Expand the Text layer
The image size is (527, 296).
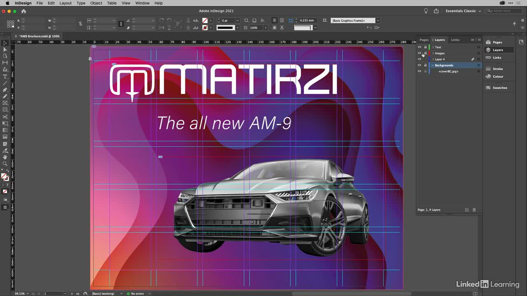tap(433, 47)
